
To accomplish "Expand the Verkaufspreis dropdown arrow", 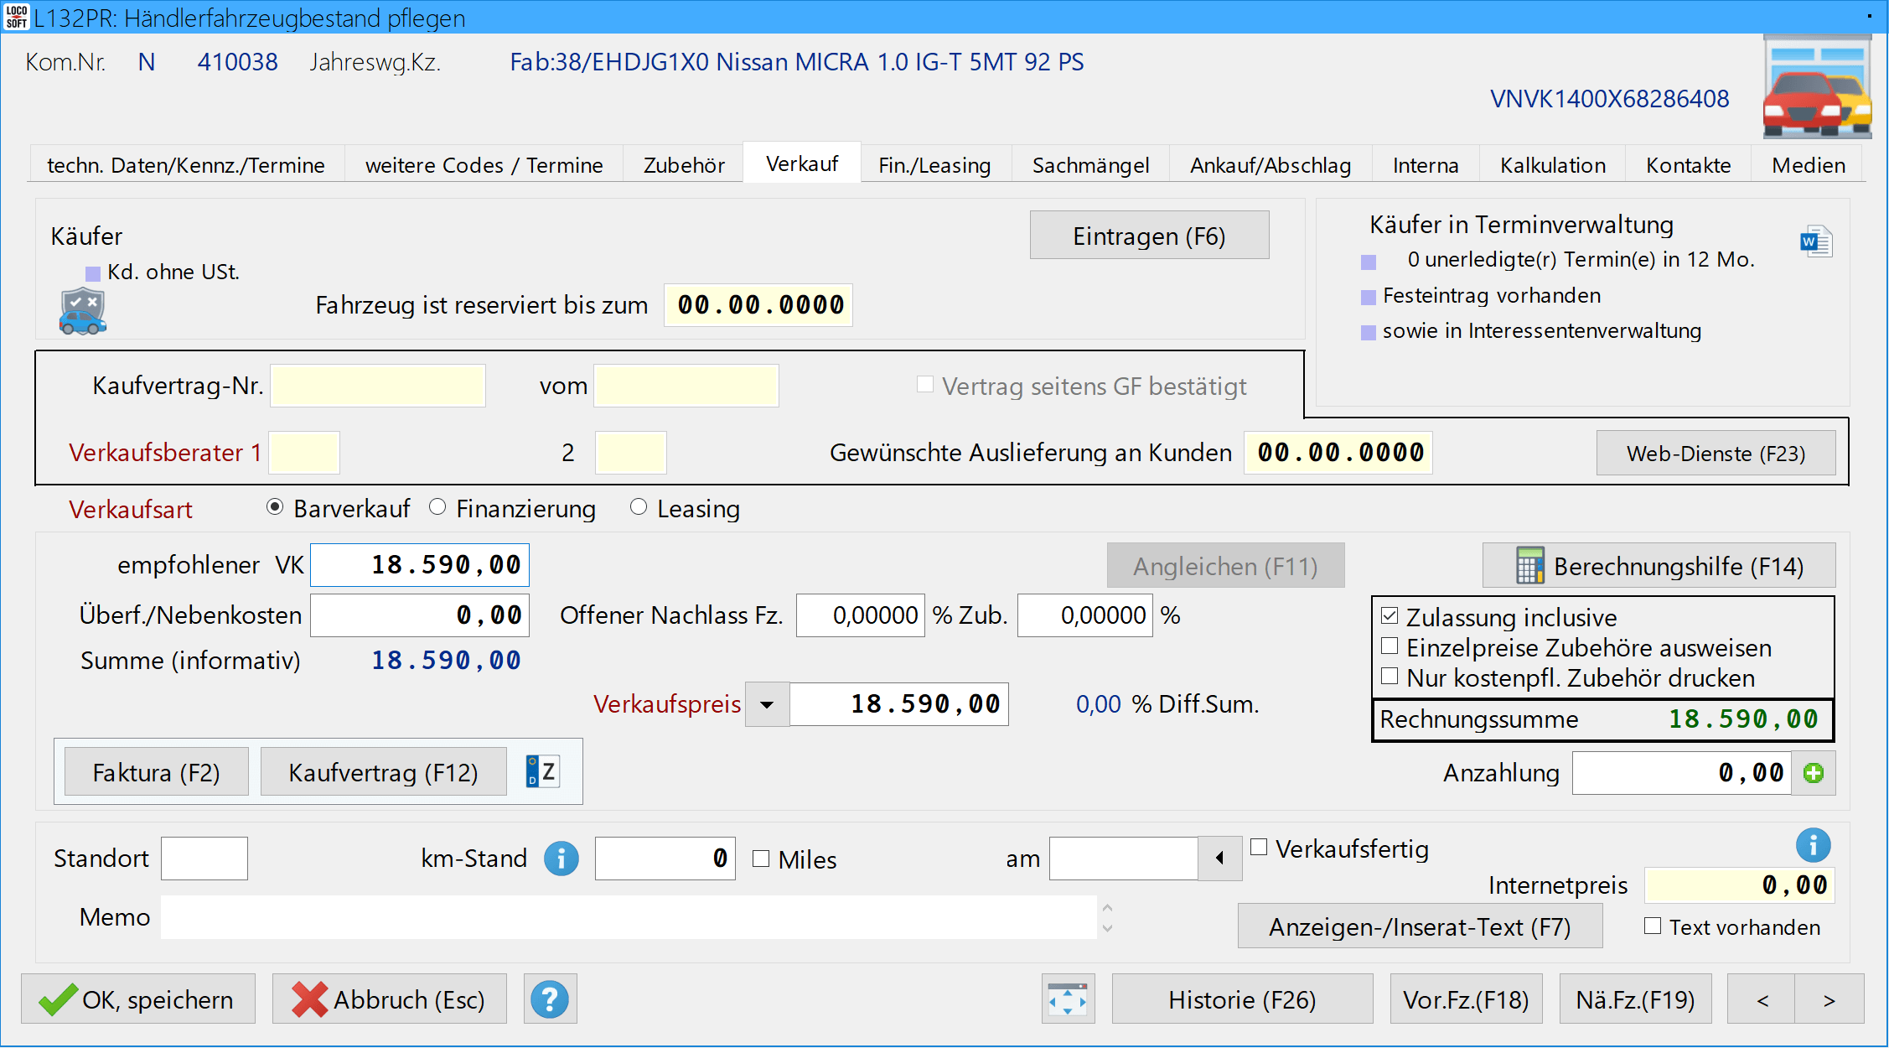I will (767, 704).
